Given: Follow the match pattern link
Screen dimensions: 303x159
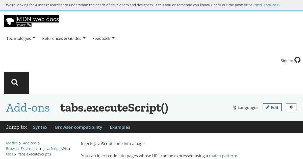Looking at the screenshot, I should click(x=222, y=156).
